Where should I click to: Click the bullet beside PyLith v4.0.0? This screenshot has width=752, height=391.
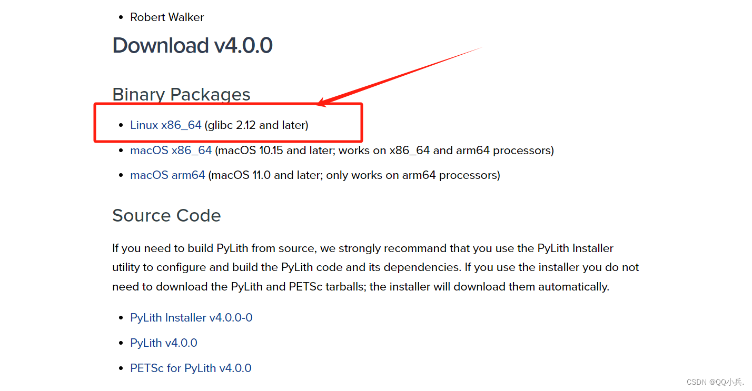121,343
